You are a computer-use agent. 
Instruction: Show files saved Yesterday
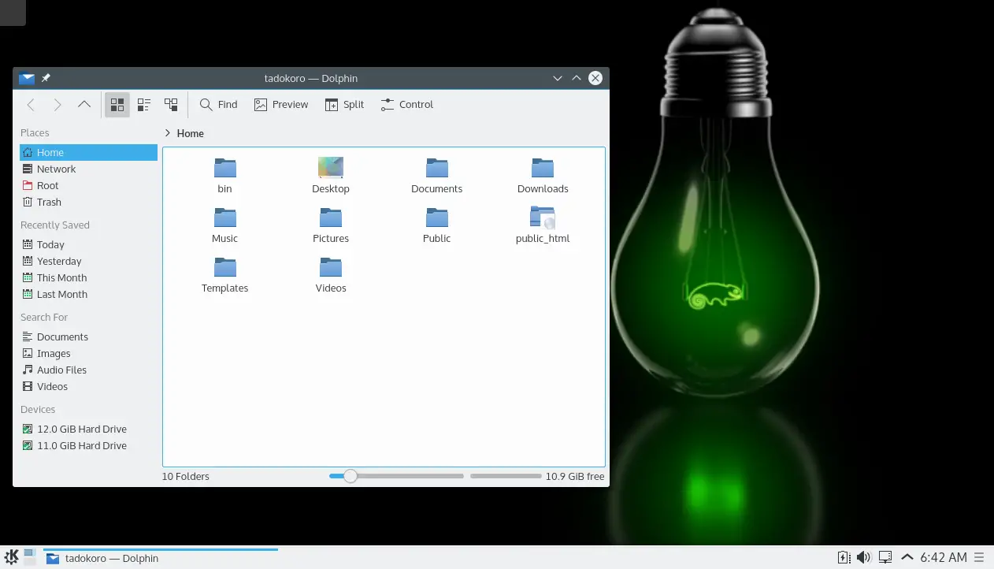tap(88, 261)
